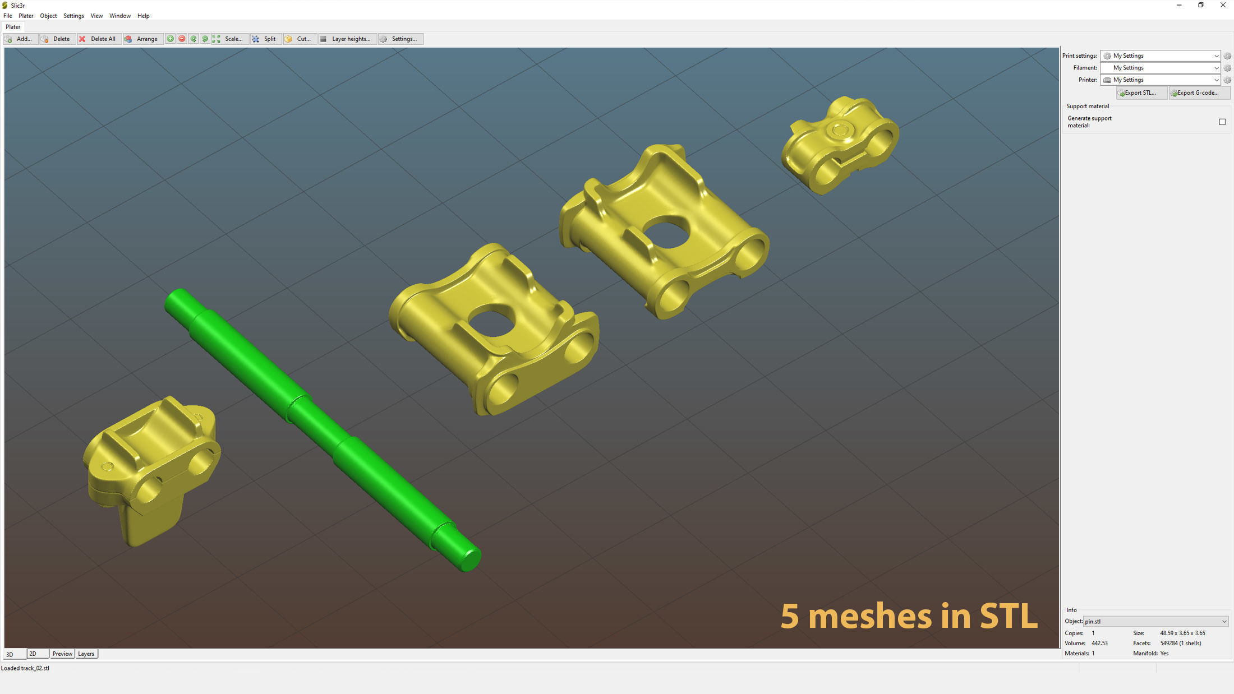
Task: Click the rotate counter-clockwise toolbar icon
Action: (x=194, y=39)
